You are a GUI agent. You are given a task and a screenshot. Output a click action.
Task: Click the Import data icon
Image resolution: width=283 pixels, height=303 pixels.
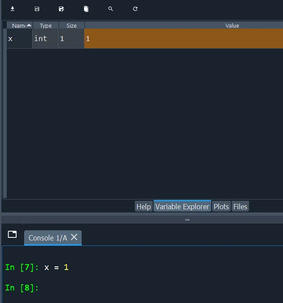point(12,9)
